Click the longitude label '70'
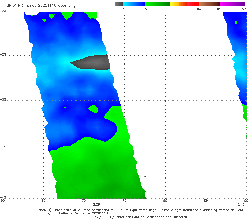The image size is (249, 219). pos(84,201)
